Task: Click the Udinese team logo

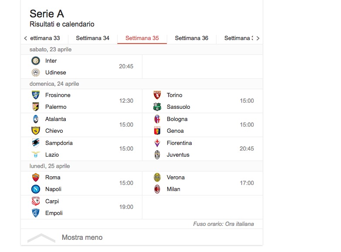Action: (x=36, y=73)
